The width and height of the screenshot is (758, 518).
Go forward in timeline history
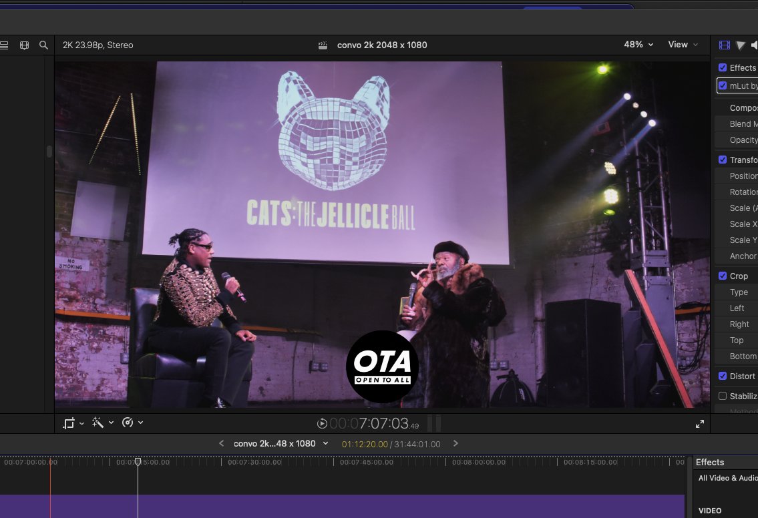[455, 443]
